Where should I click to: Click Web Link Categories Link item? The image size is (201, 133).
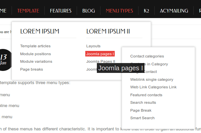pyautogui.click(x=153, y=87)
